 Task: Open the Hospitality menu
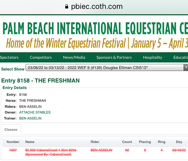[x=152, y=57]
